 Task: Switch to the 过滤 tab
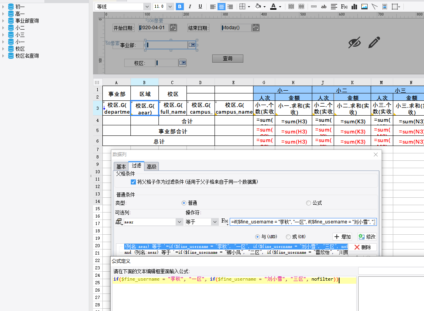136,165
